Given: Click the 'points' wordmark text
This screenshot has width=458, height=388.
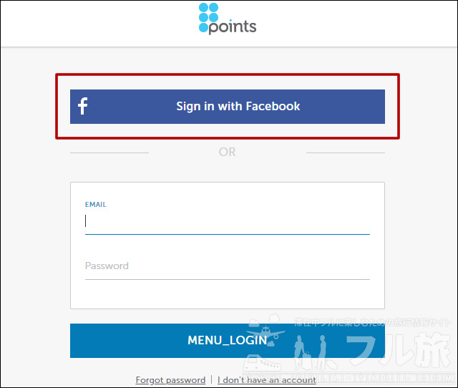Looking at the screenshot, I should coord(233,27).
